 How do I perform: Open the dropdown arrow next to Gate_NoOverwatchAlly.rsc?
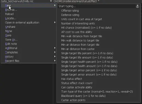51,1
